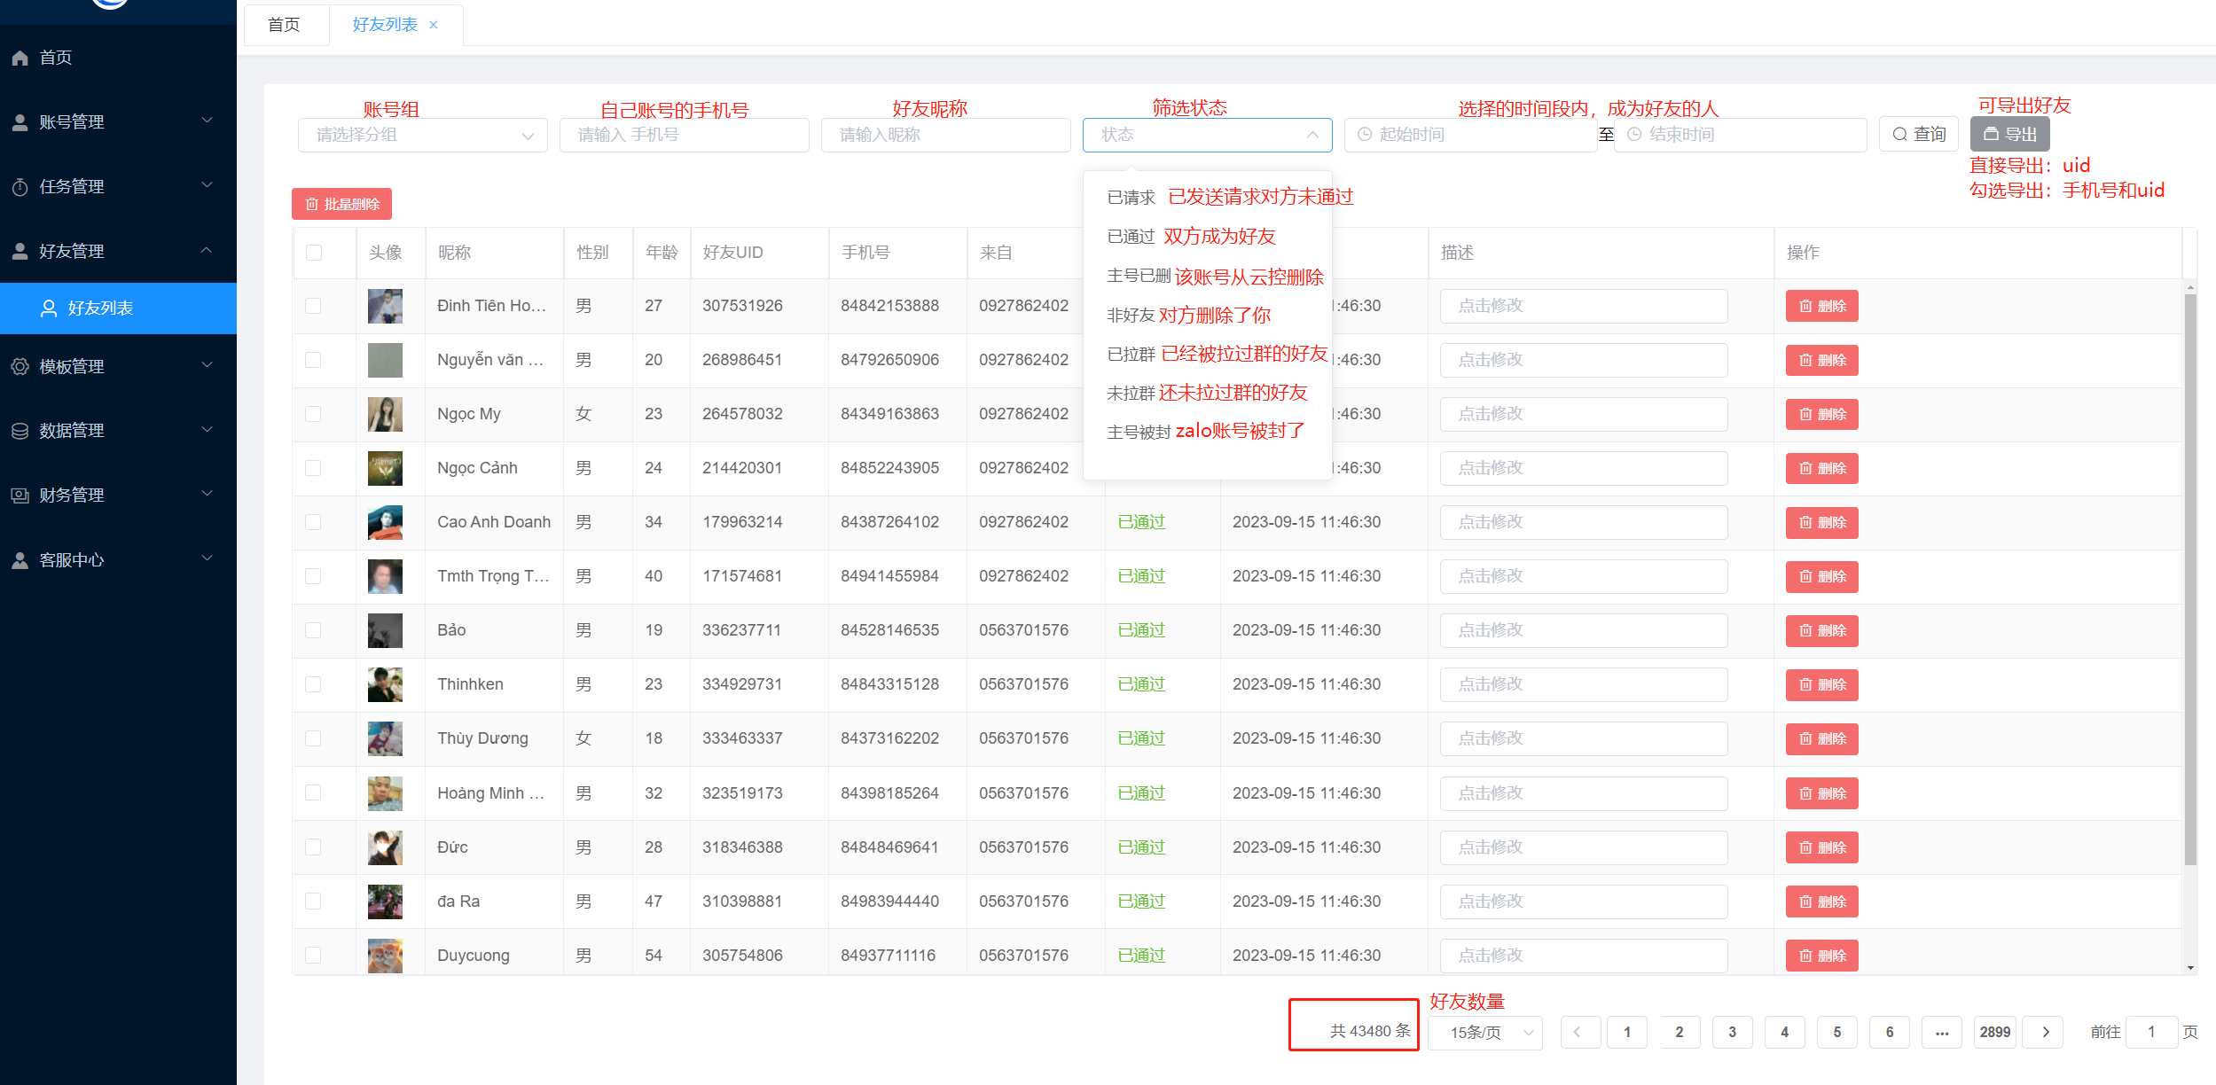Click the 财务管理 finance icon
Viewport: 2216px width, 1085px height.
coord(20,496)
